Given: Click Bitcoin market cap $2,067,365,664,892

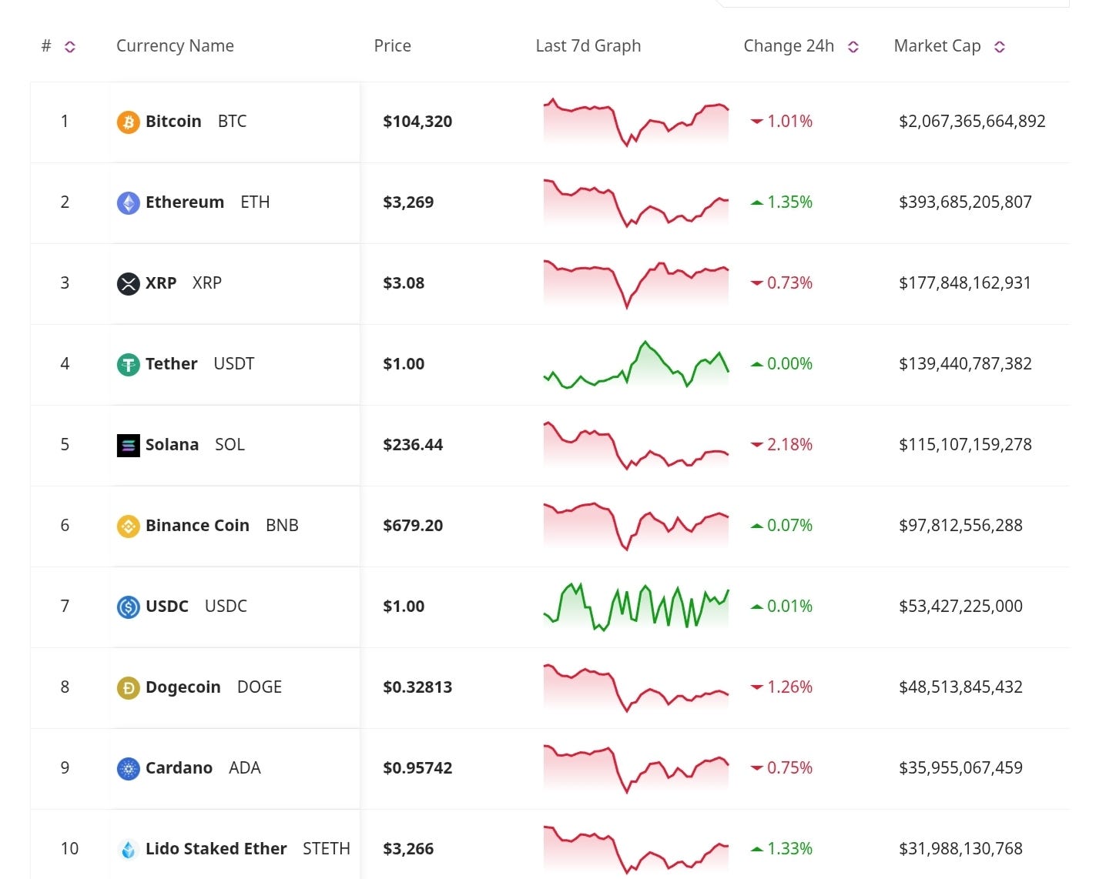Looking at the screenshot, I should (972, 122).
